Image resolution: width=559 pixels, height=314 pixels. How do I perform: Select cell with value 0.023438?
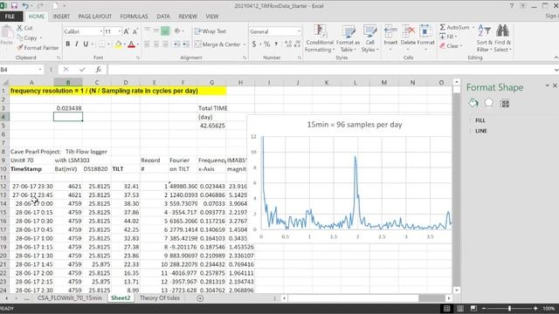click(68, 108)
